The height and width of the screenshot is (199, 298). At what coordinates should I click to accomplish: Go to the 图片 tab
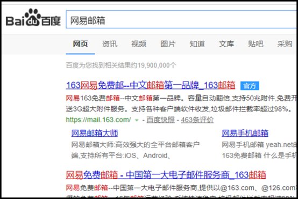(x=168, y=44)
